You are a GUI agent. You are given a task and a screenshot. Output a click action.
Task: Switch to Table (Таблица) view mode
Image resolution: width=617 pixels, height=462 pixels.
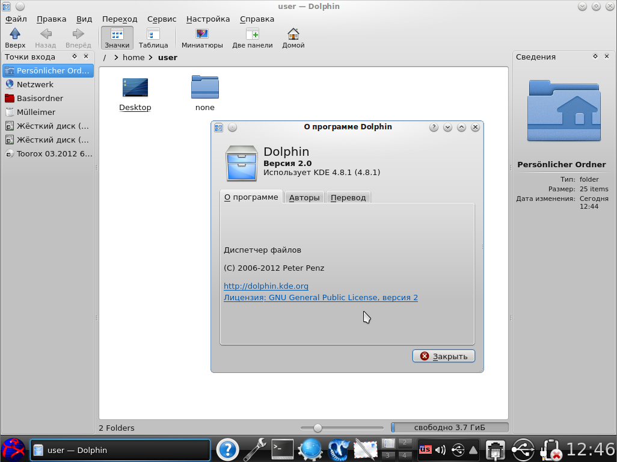(x=153, y=37)
